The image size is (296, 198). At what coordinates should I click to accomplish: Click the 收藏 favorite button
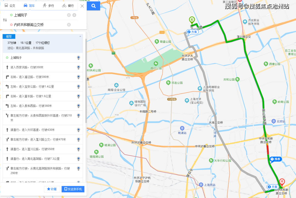click(x=52, y=189)
